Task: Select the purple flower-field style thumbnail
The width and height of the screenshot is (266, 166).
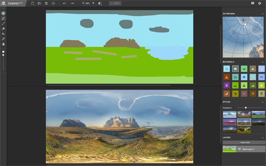Action: click(230, 122)
